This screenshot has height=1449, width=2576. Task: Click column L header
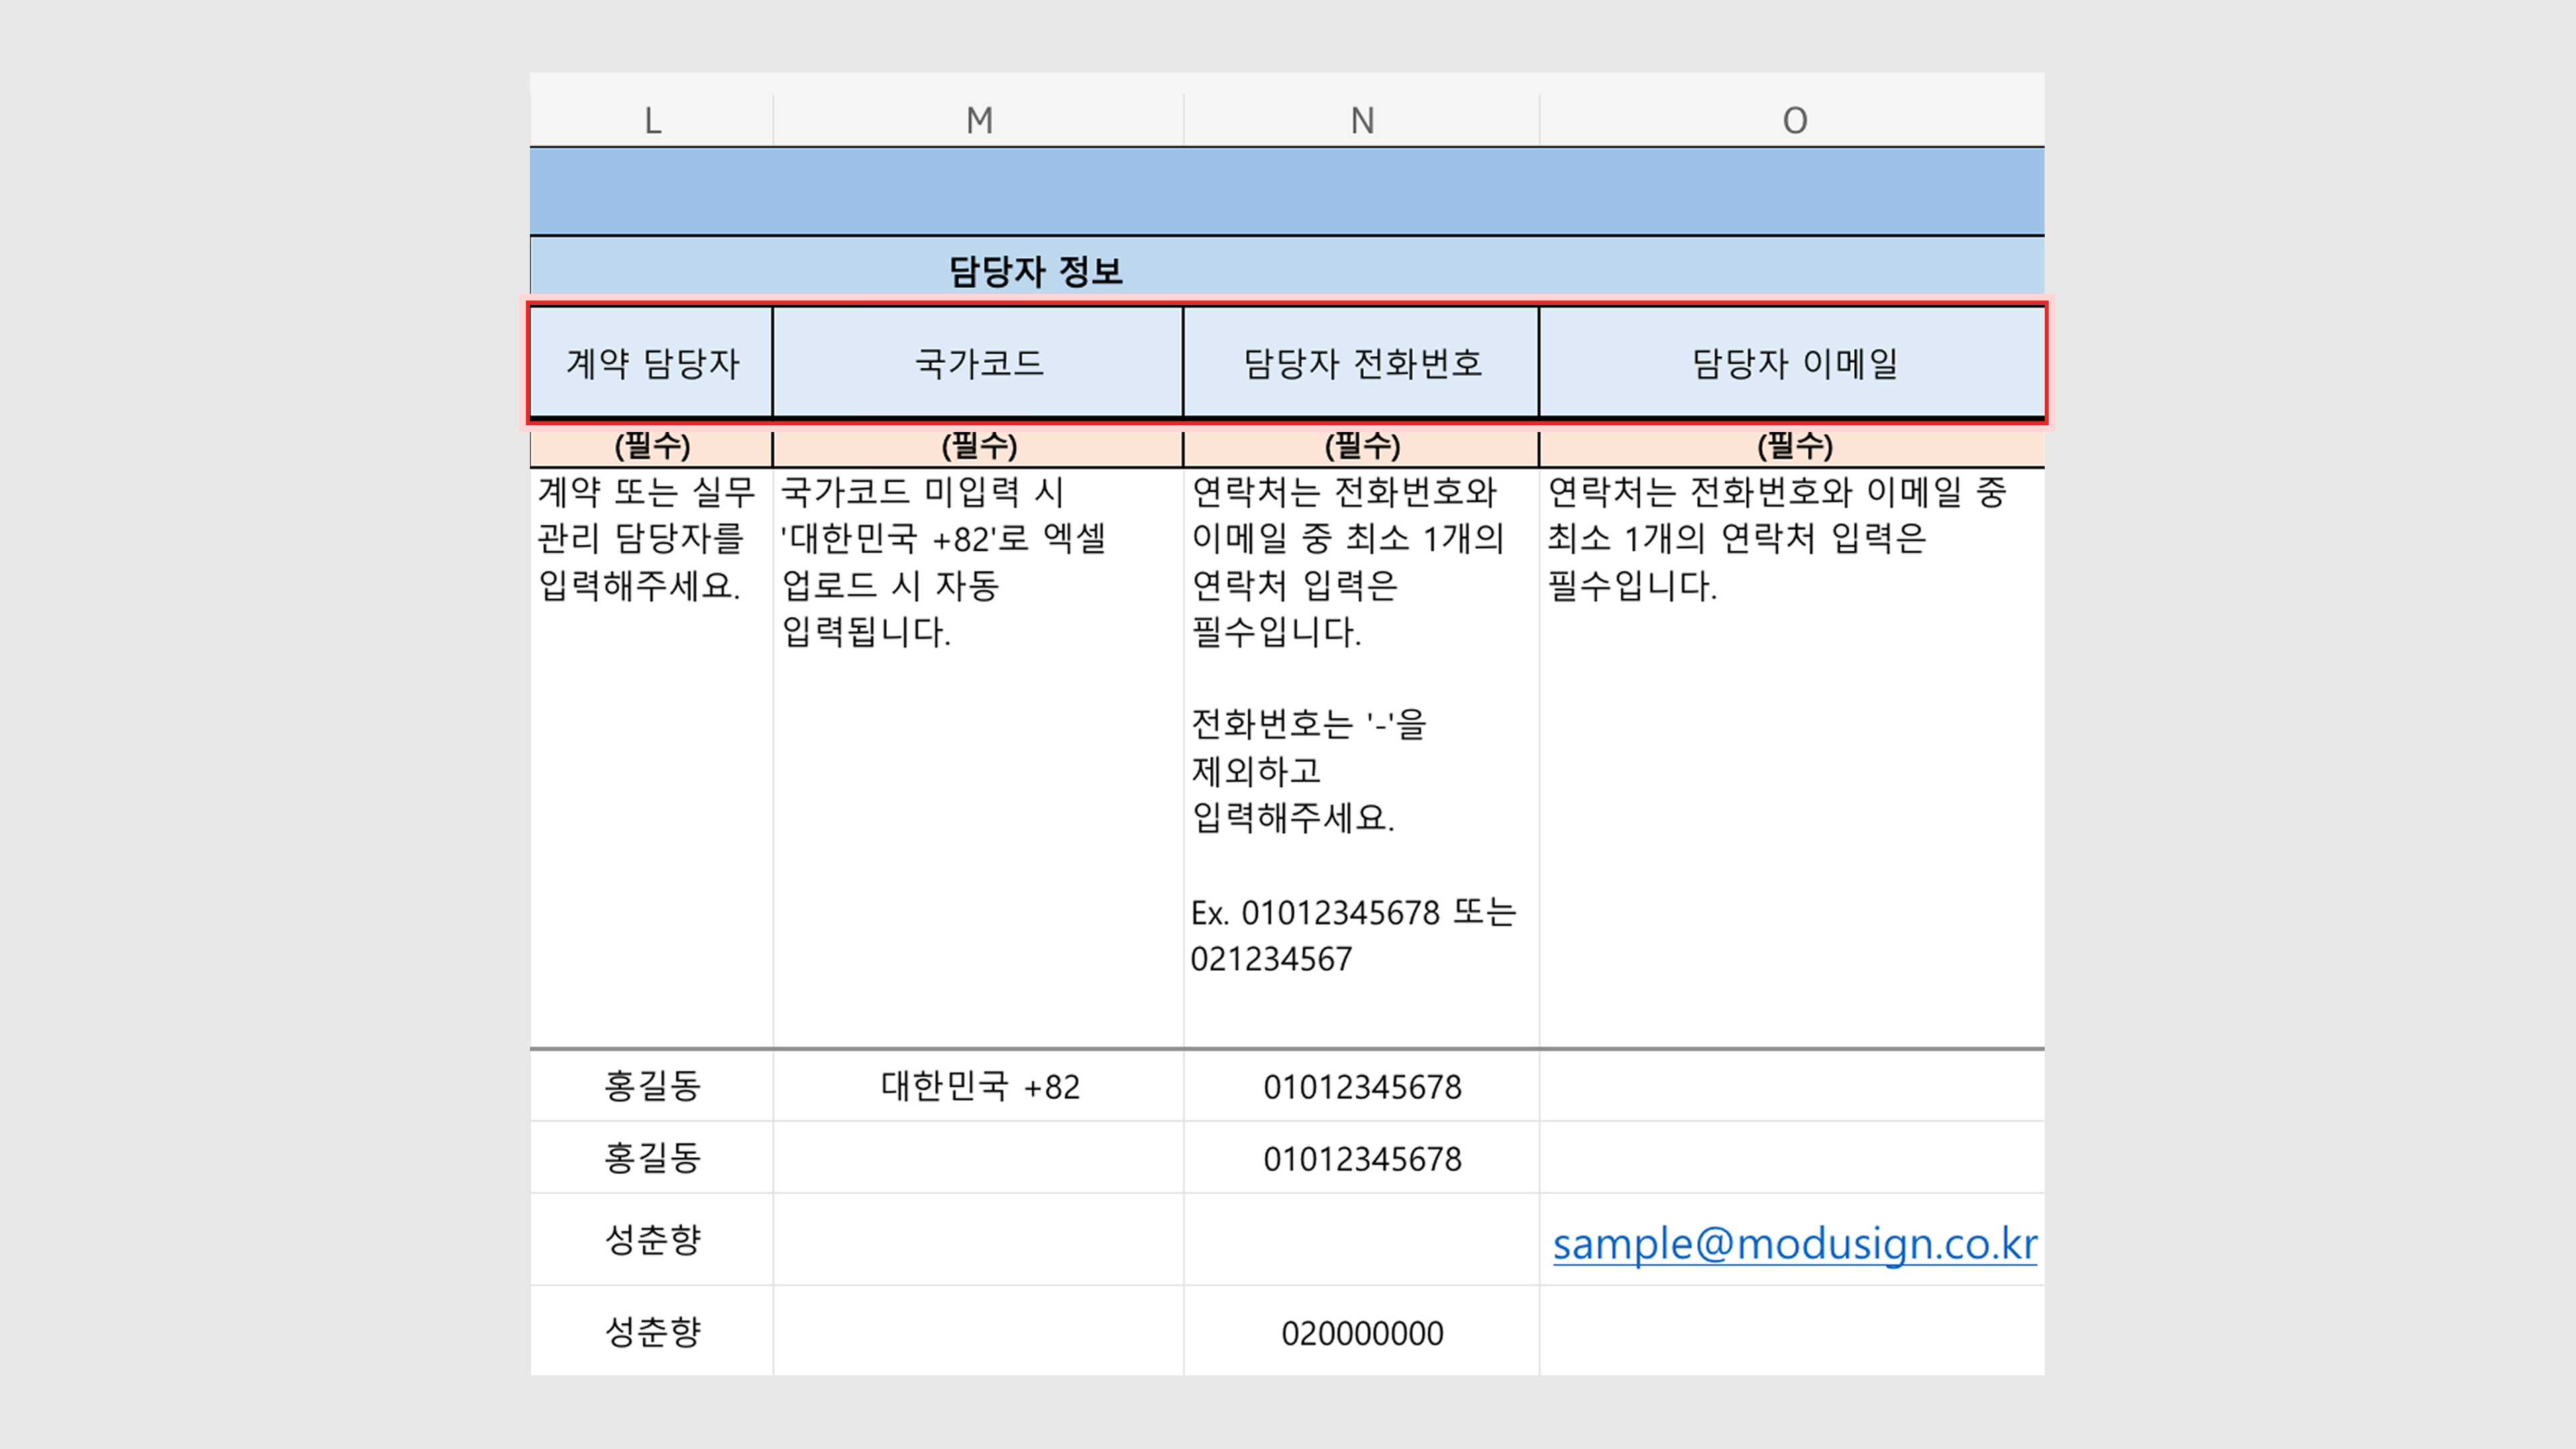coord(652,120)
